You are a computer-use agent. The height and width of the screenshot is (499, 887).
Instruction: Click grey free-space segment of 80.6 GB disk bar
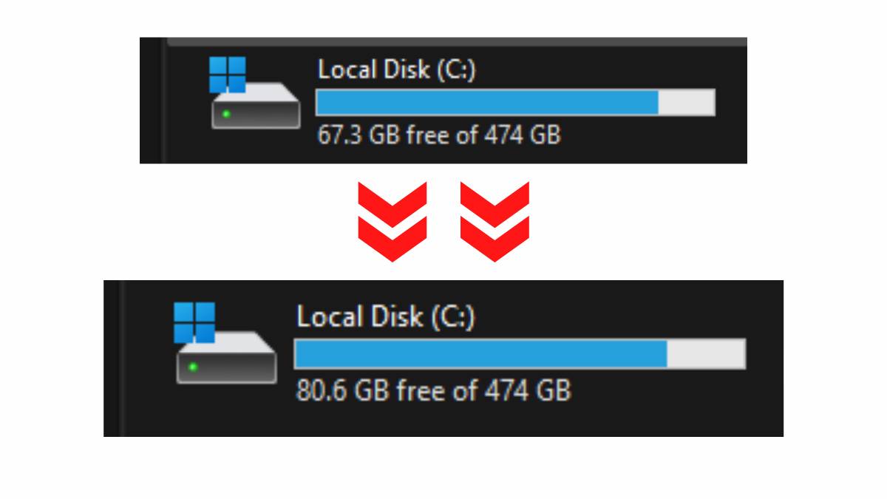point(706,353)
